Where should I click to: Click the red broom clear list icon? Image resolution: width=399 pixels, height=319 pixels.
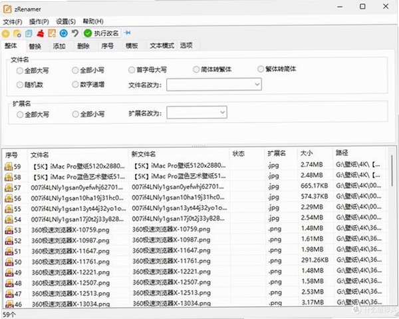[x=40, y=33]
